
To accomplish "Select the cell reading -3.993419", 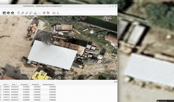I will pyautogui.click(x=6, y=100).
